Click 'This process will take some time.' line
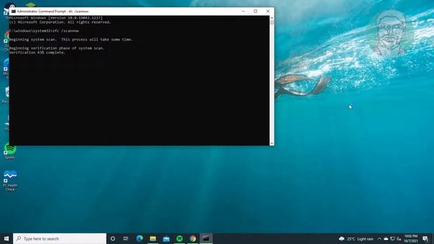 click(x=97, y=39)
